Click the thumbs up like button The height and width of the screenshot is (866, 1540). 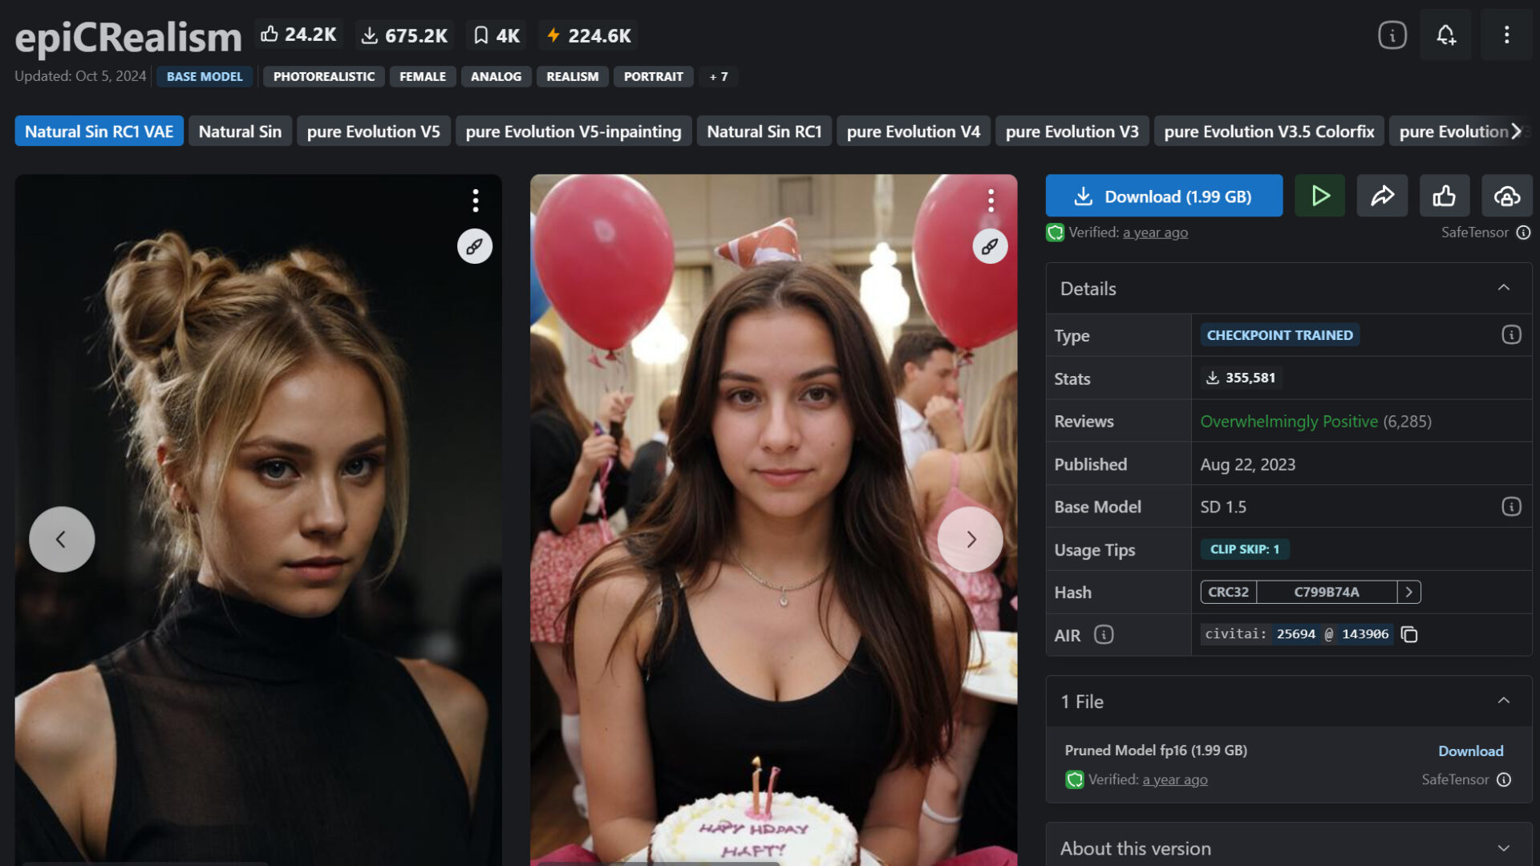point(1445,196)
